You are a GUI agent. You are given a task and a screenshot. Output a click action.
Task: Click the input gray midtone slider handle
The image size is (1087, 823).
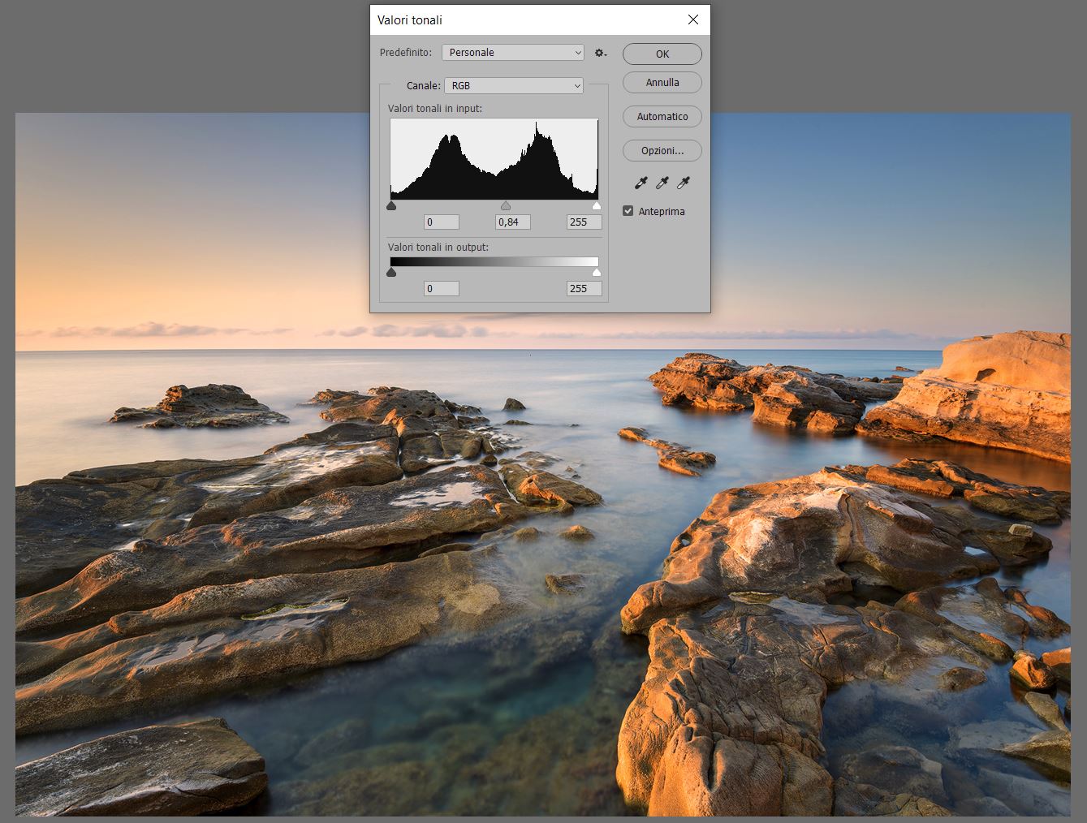[506, 206]
